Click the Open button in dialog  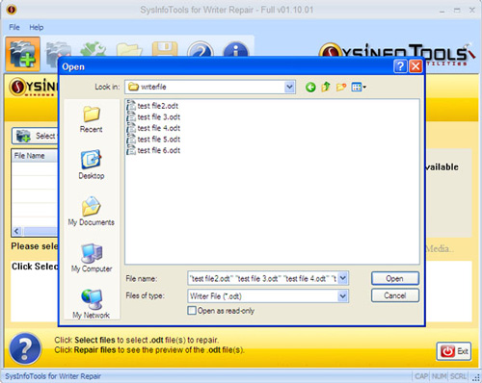395,278
